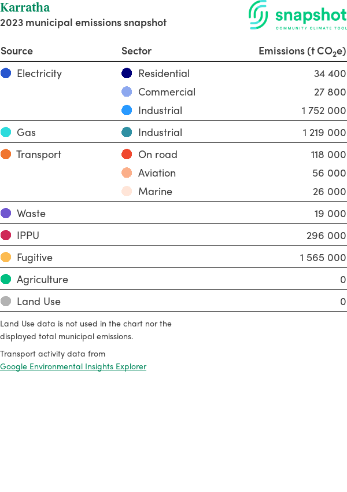Click the Waste purple color dot
The height and width of the screenshot is (492, 347).
point(6,214)
